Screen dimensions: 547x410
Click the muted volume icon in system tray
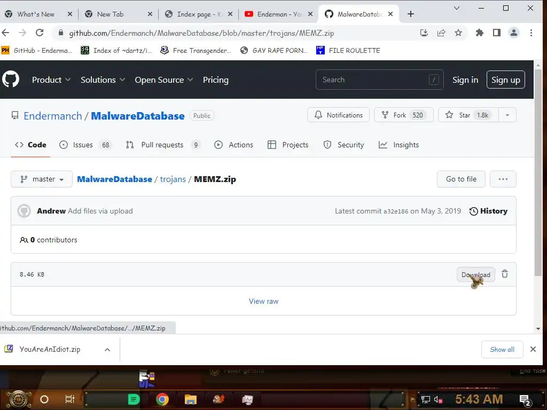[438, 399]
